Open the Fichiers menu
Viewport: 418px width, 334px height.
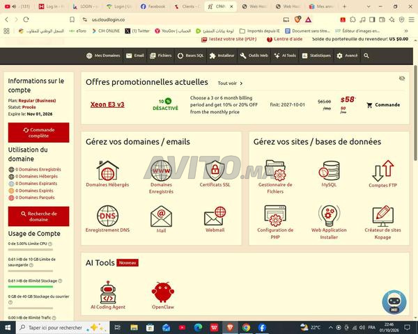pyautogui.click(x=160, y=56)
